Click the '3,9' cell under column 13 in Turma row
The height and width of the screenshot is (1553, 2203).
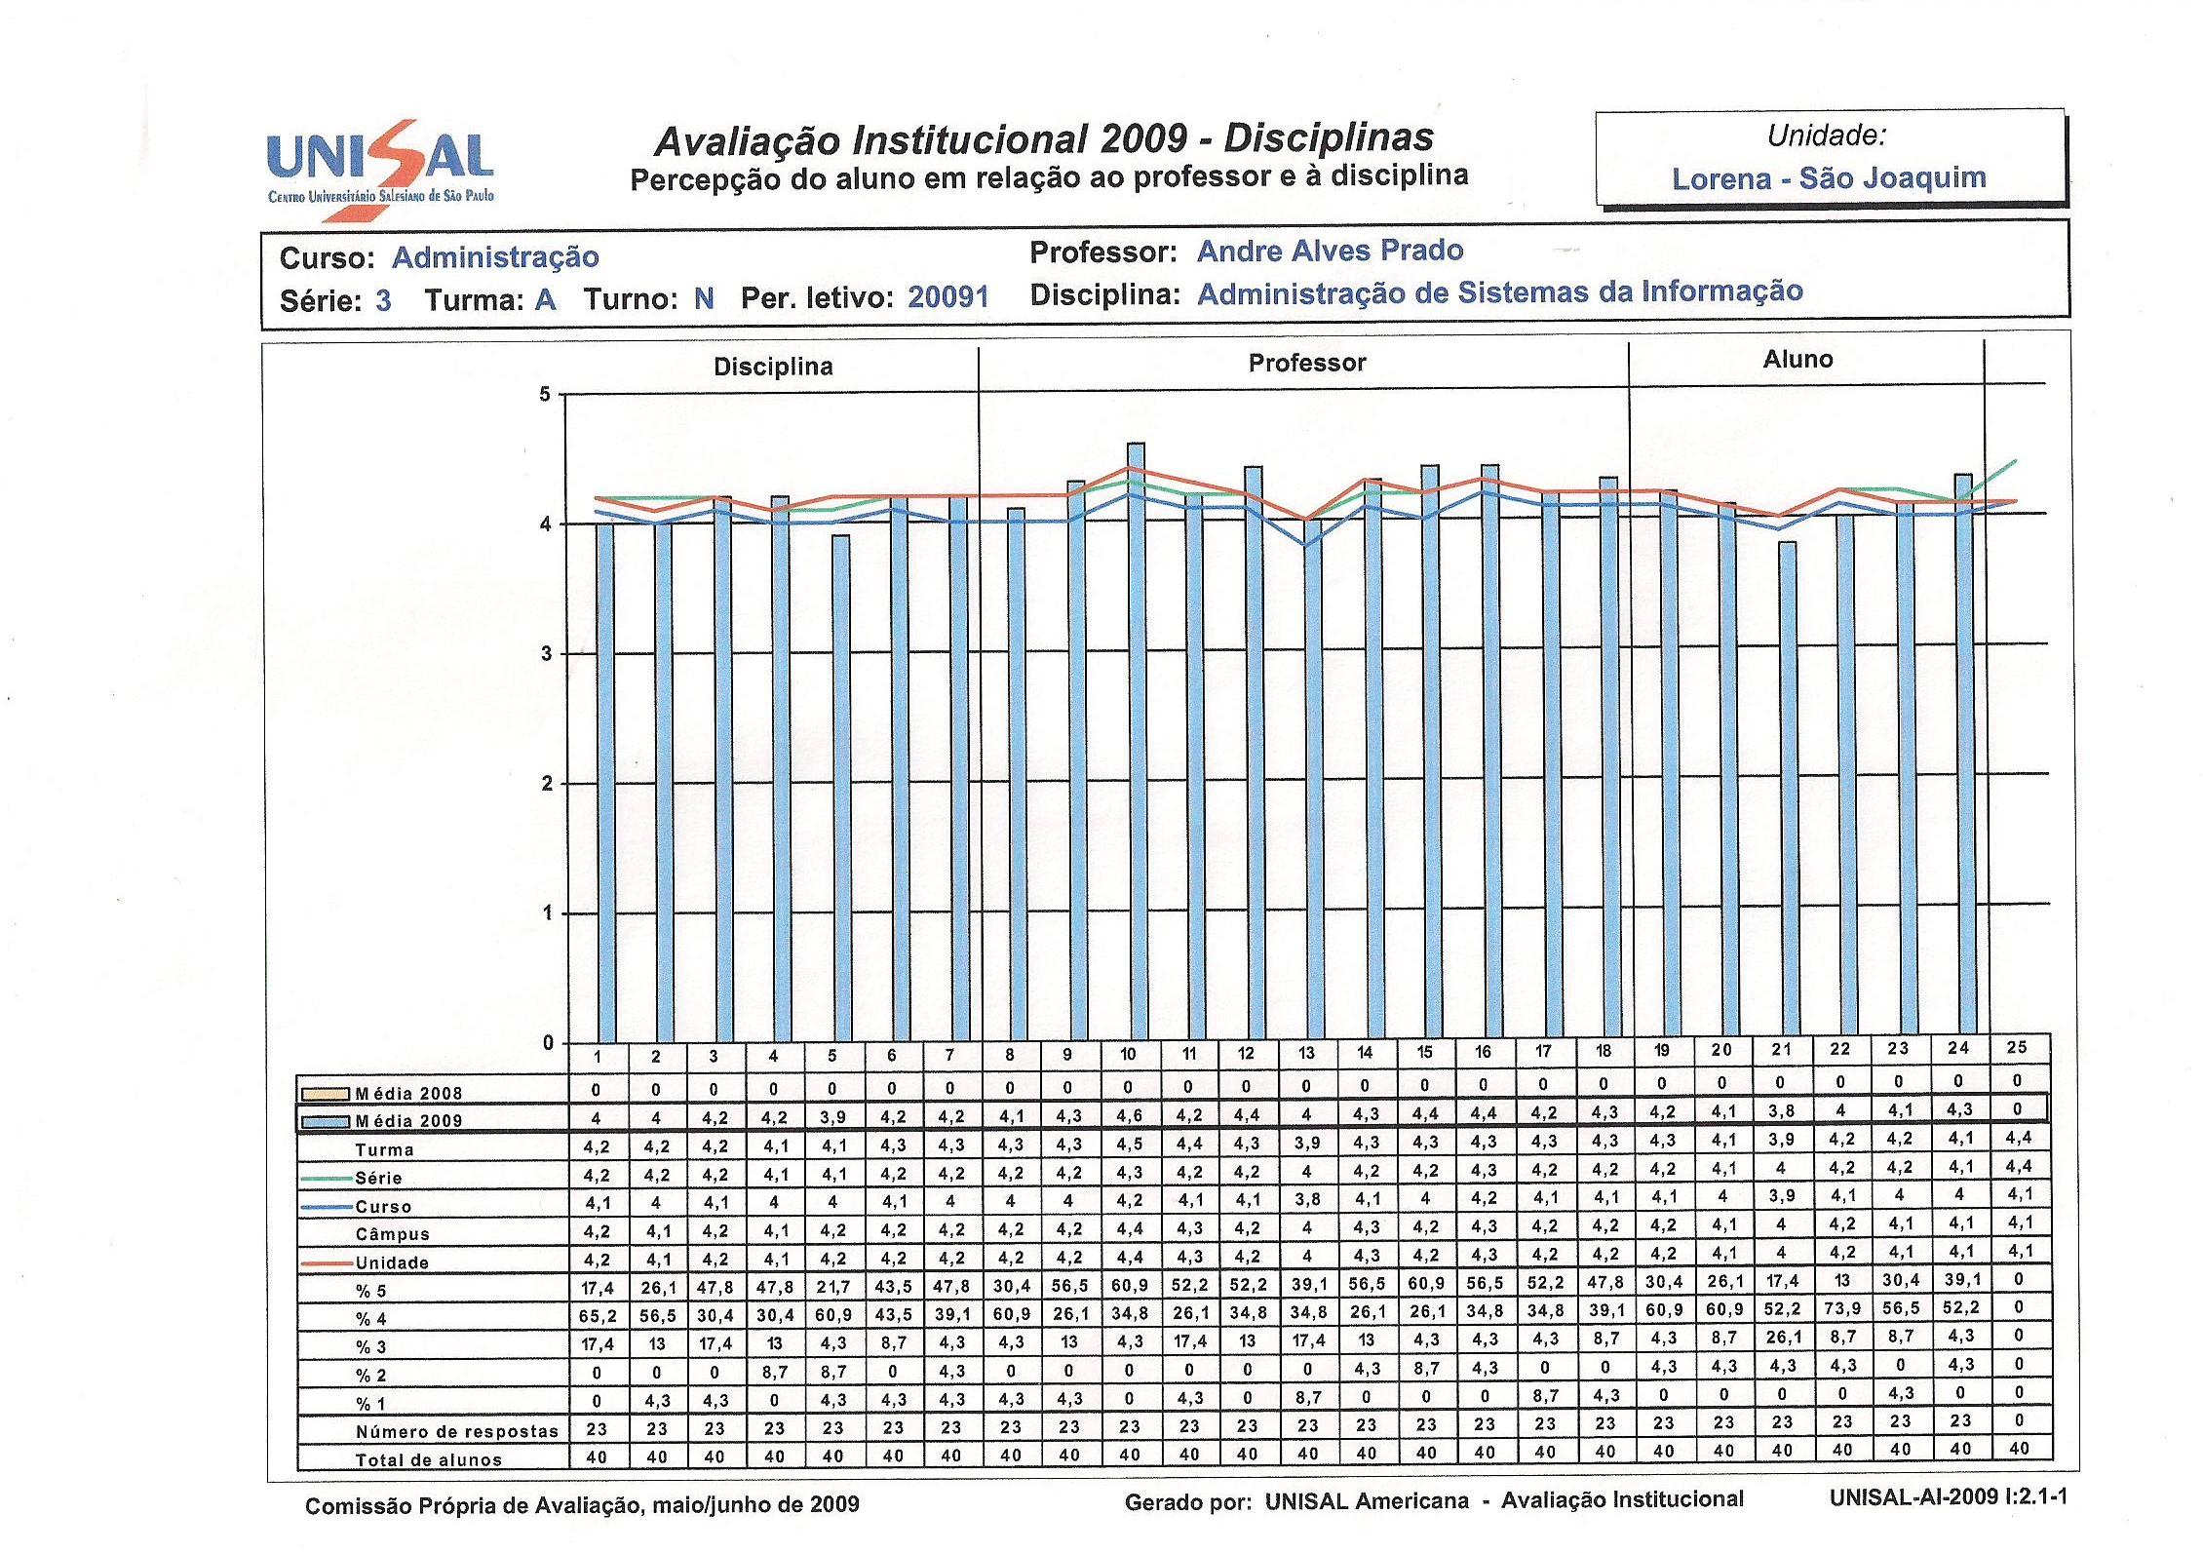tap(1307, 1142)
